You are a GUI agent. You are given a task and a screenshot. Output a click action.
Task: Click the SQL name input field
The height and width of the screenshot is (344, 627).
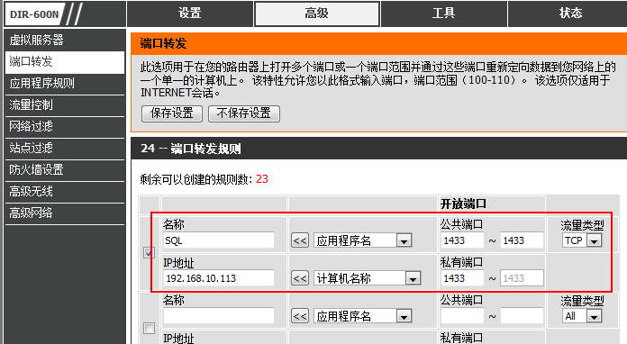pos(219,240)
